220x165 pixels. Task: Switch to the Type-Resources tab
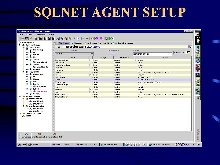(124, 43)
